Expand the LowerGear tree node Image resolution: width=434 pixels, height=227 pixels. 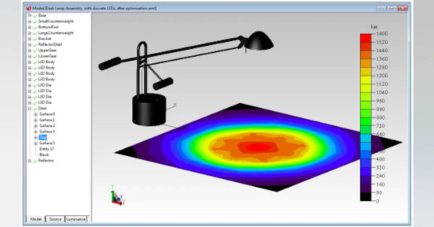point(30,56)
